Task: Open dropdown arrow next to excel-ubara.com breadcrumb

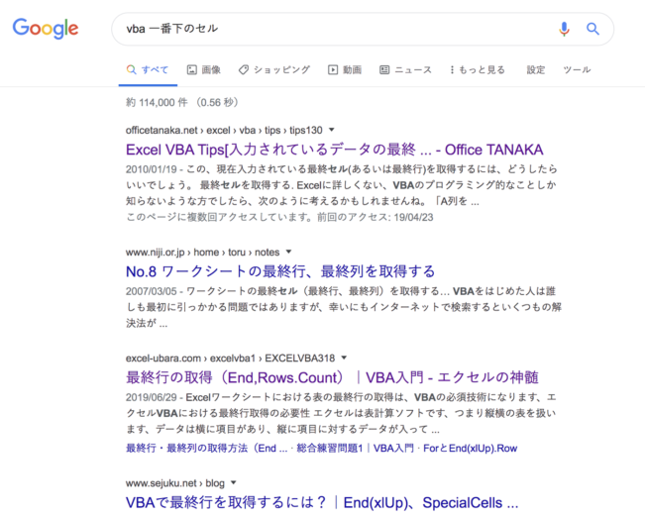Action: click(x=345, y=358)
